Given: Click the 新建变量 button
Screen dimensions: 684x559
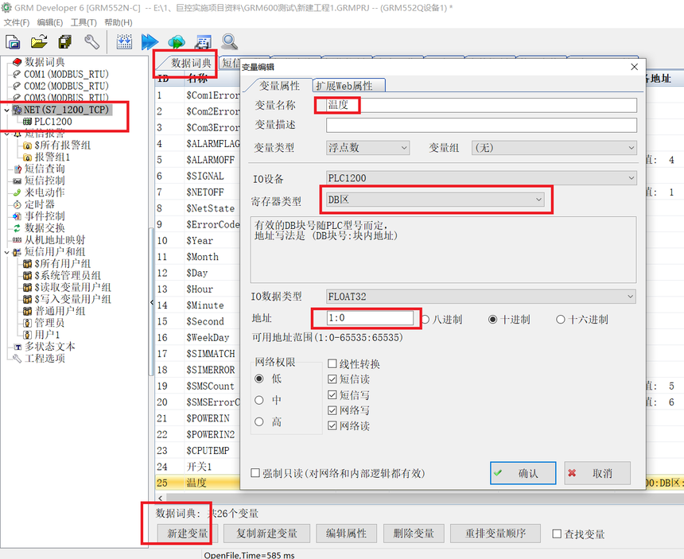Looking at the screenshot, I should (187, 534).
